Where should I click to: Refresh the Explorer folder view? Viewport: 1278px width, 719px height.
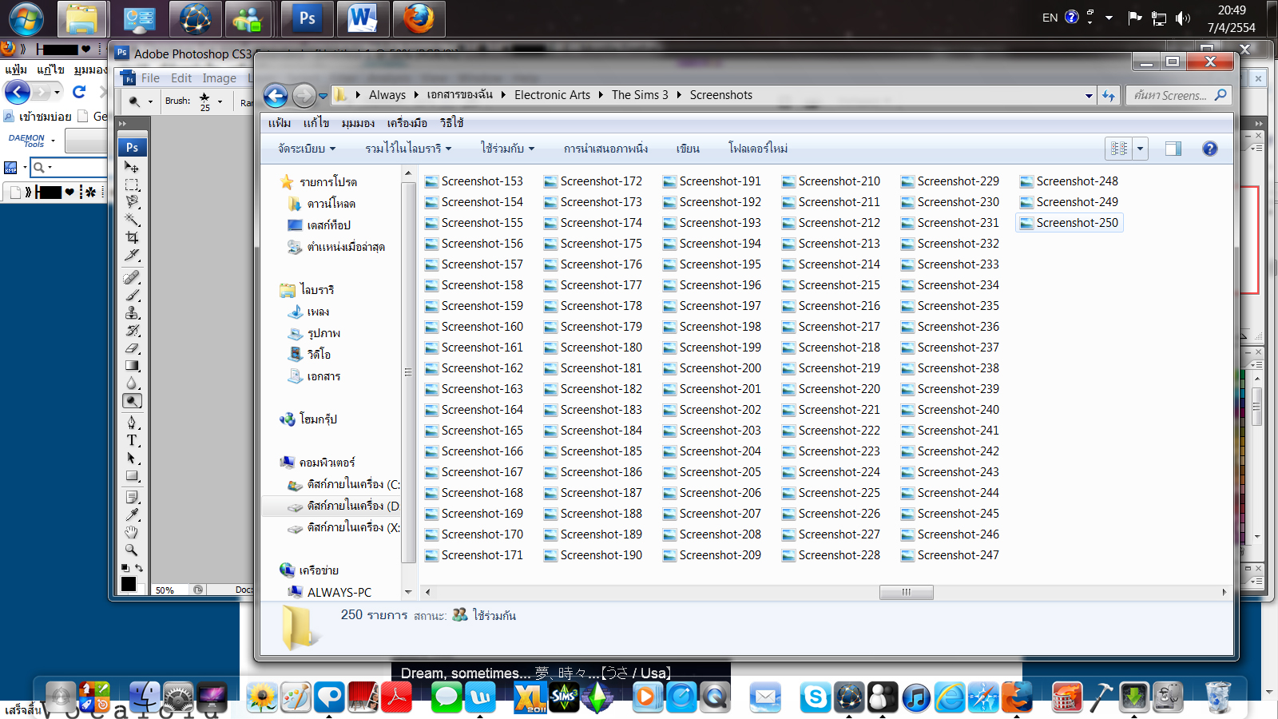(1109, 96)
